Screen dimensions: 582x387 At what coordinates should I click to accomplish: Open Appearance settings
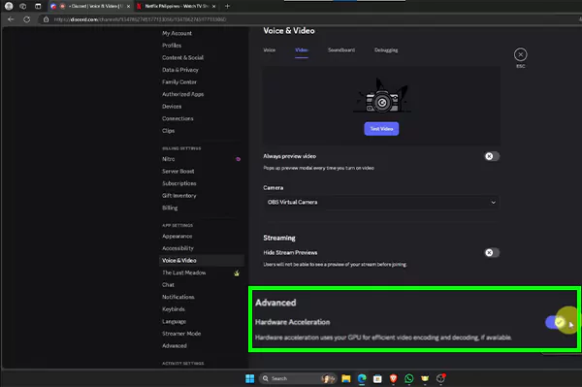point(178,237)
